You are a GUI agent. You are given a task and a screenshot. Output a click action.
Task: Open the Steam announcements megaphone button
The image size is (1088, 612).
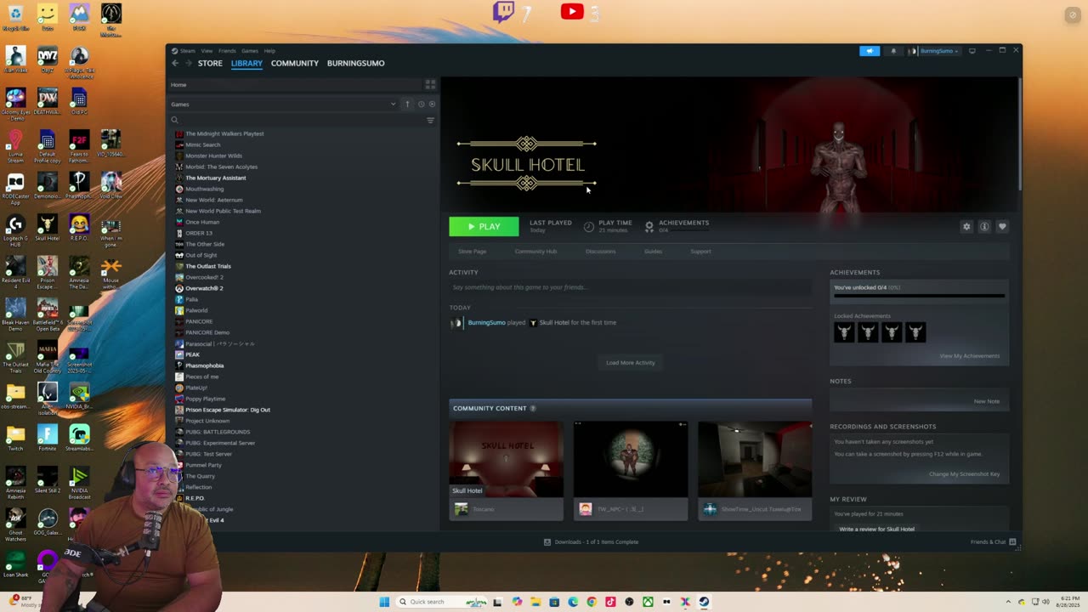pyautogui.click(x=870, y=51)
